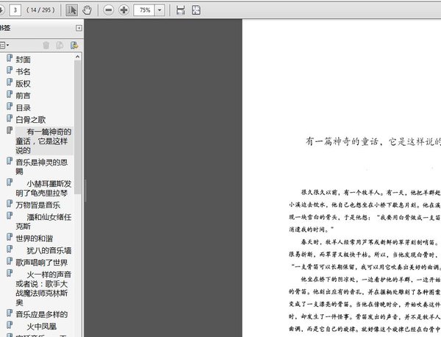The image size is (441, 337).
Task: Click the zoom in plus button
Action: click(x=123, y=10)
